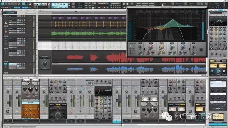Click the small EQ graph in ProChannel strip
Screen dimensions: 228x128
tap(103, 91)
